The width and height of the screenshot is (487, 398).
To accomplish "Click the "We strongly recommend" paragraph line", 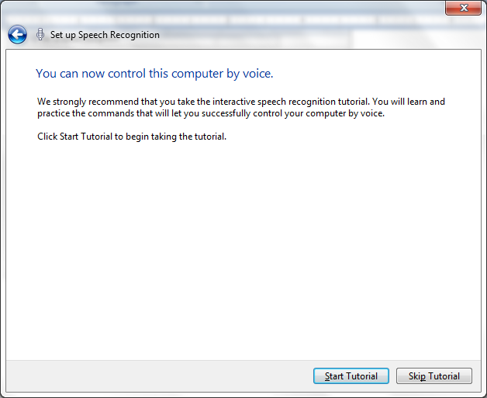I will point(240,102).
